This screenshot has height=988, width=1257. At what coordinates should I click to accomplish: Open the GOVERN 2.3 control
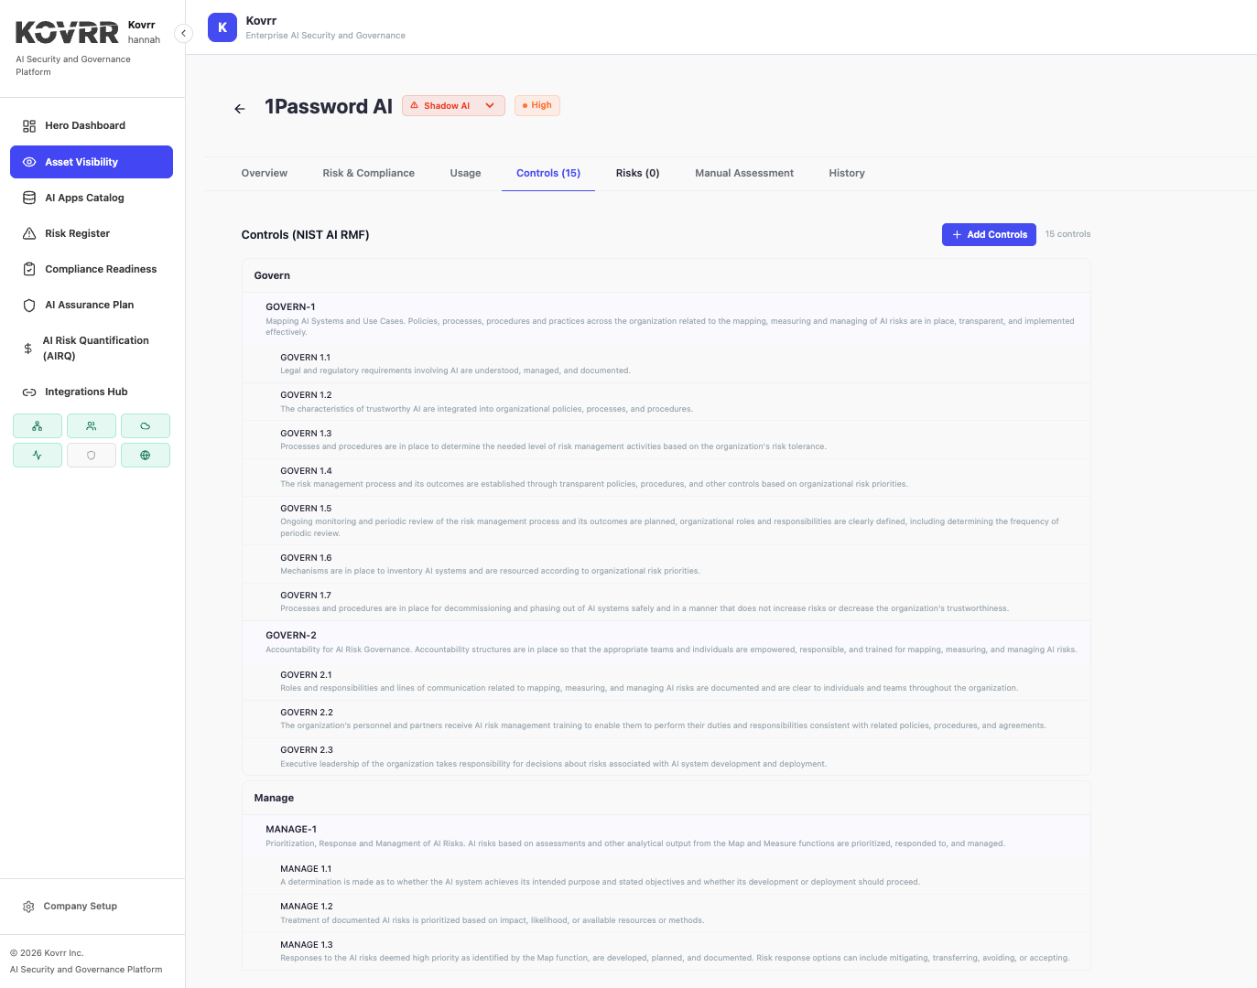click(666, 757)
